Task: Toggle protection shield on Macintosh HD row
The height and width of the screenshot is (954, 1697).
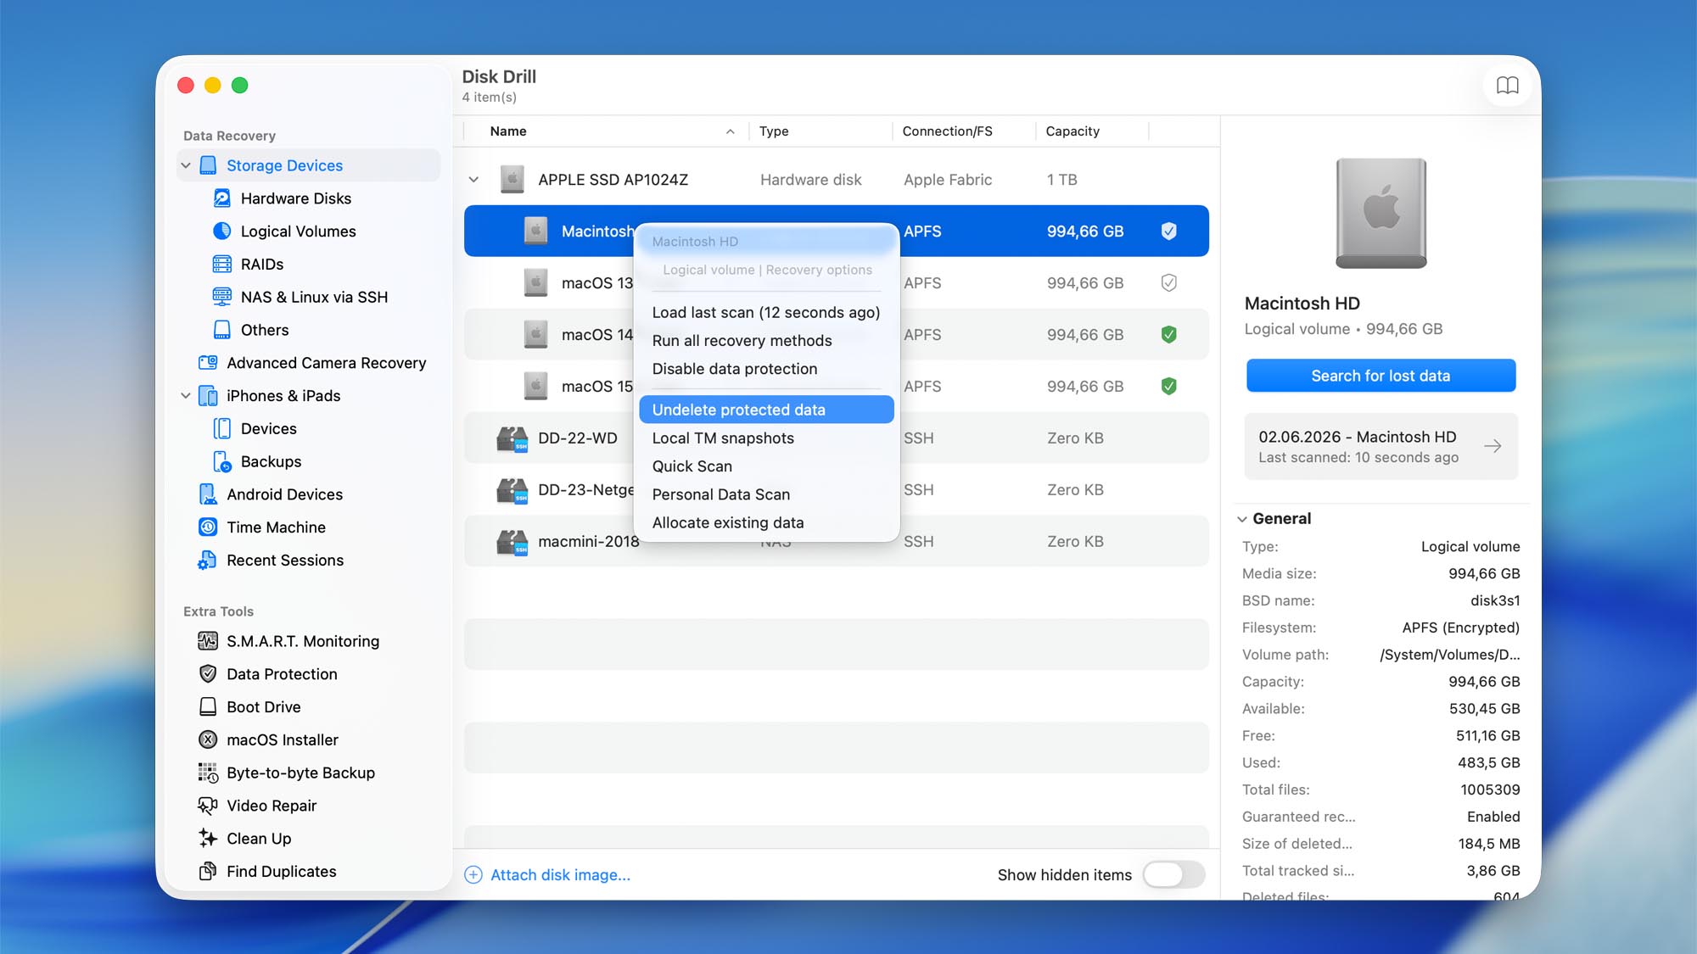Action: (1168, 232)
